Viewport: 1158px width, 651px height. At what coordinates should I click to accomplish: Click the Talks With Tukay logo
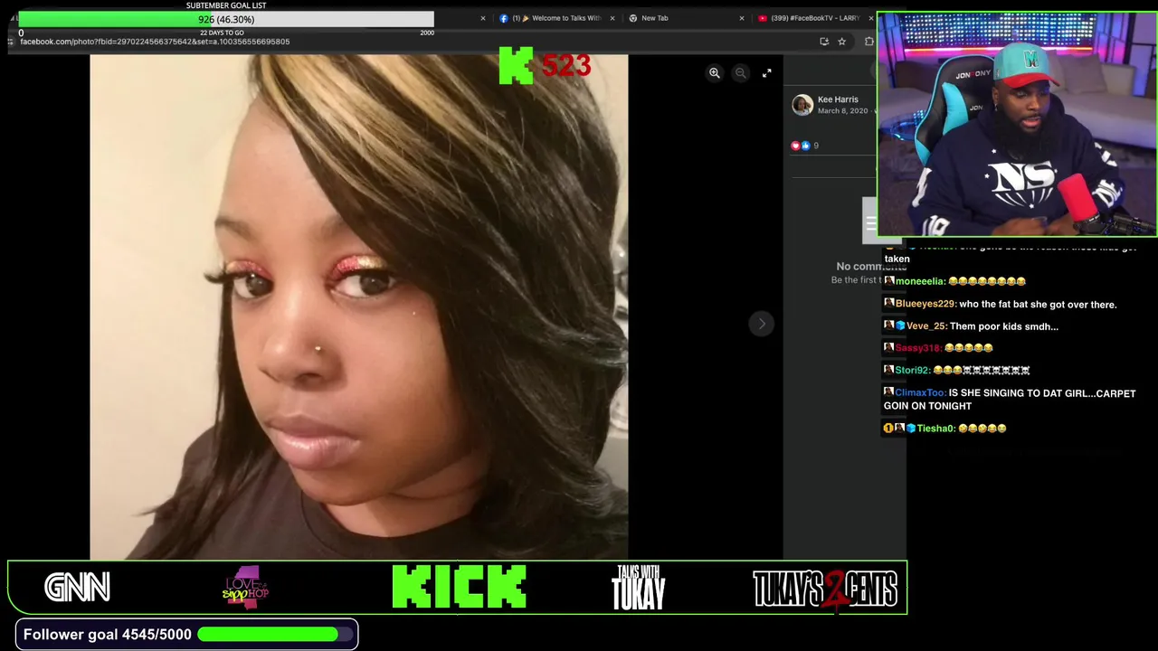639,588
